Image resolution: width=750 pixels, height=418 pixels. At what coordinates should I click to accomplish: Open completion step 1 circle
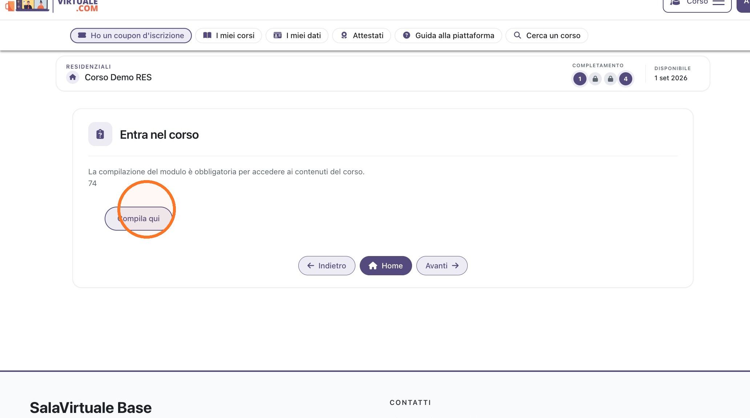(x=580, y=79)
